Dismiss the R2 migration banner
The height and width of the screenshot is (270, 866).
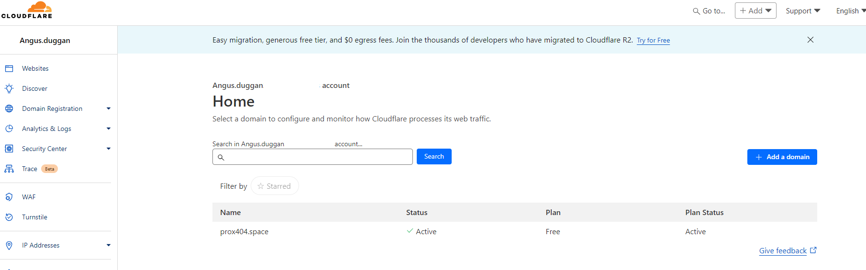tap(810, 40)
